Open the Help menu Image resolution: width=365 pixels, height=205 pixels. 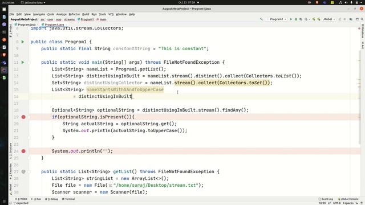point(132,14)
